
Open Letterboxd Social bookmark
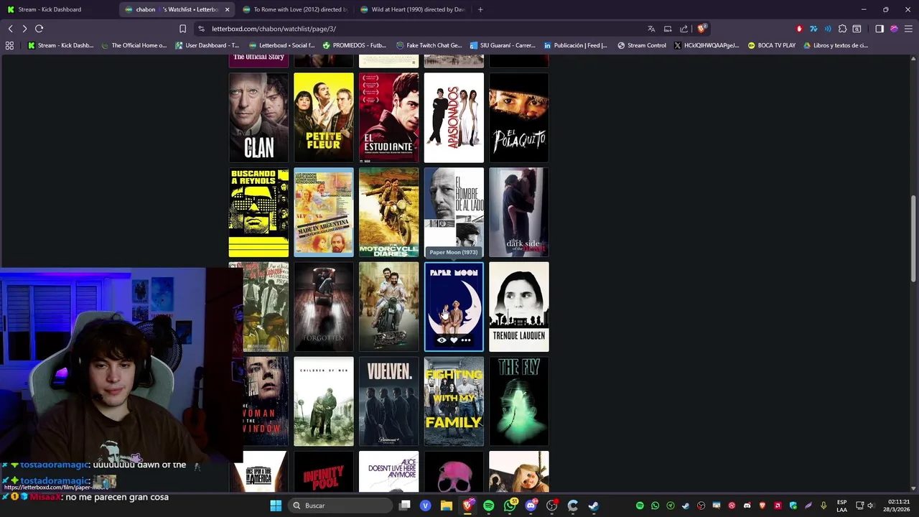[x=281, y=45]
